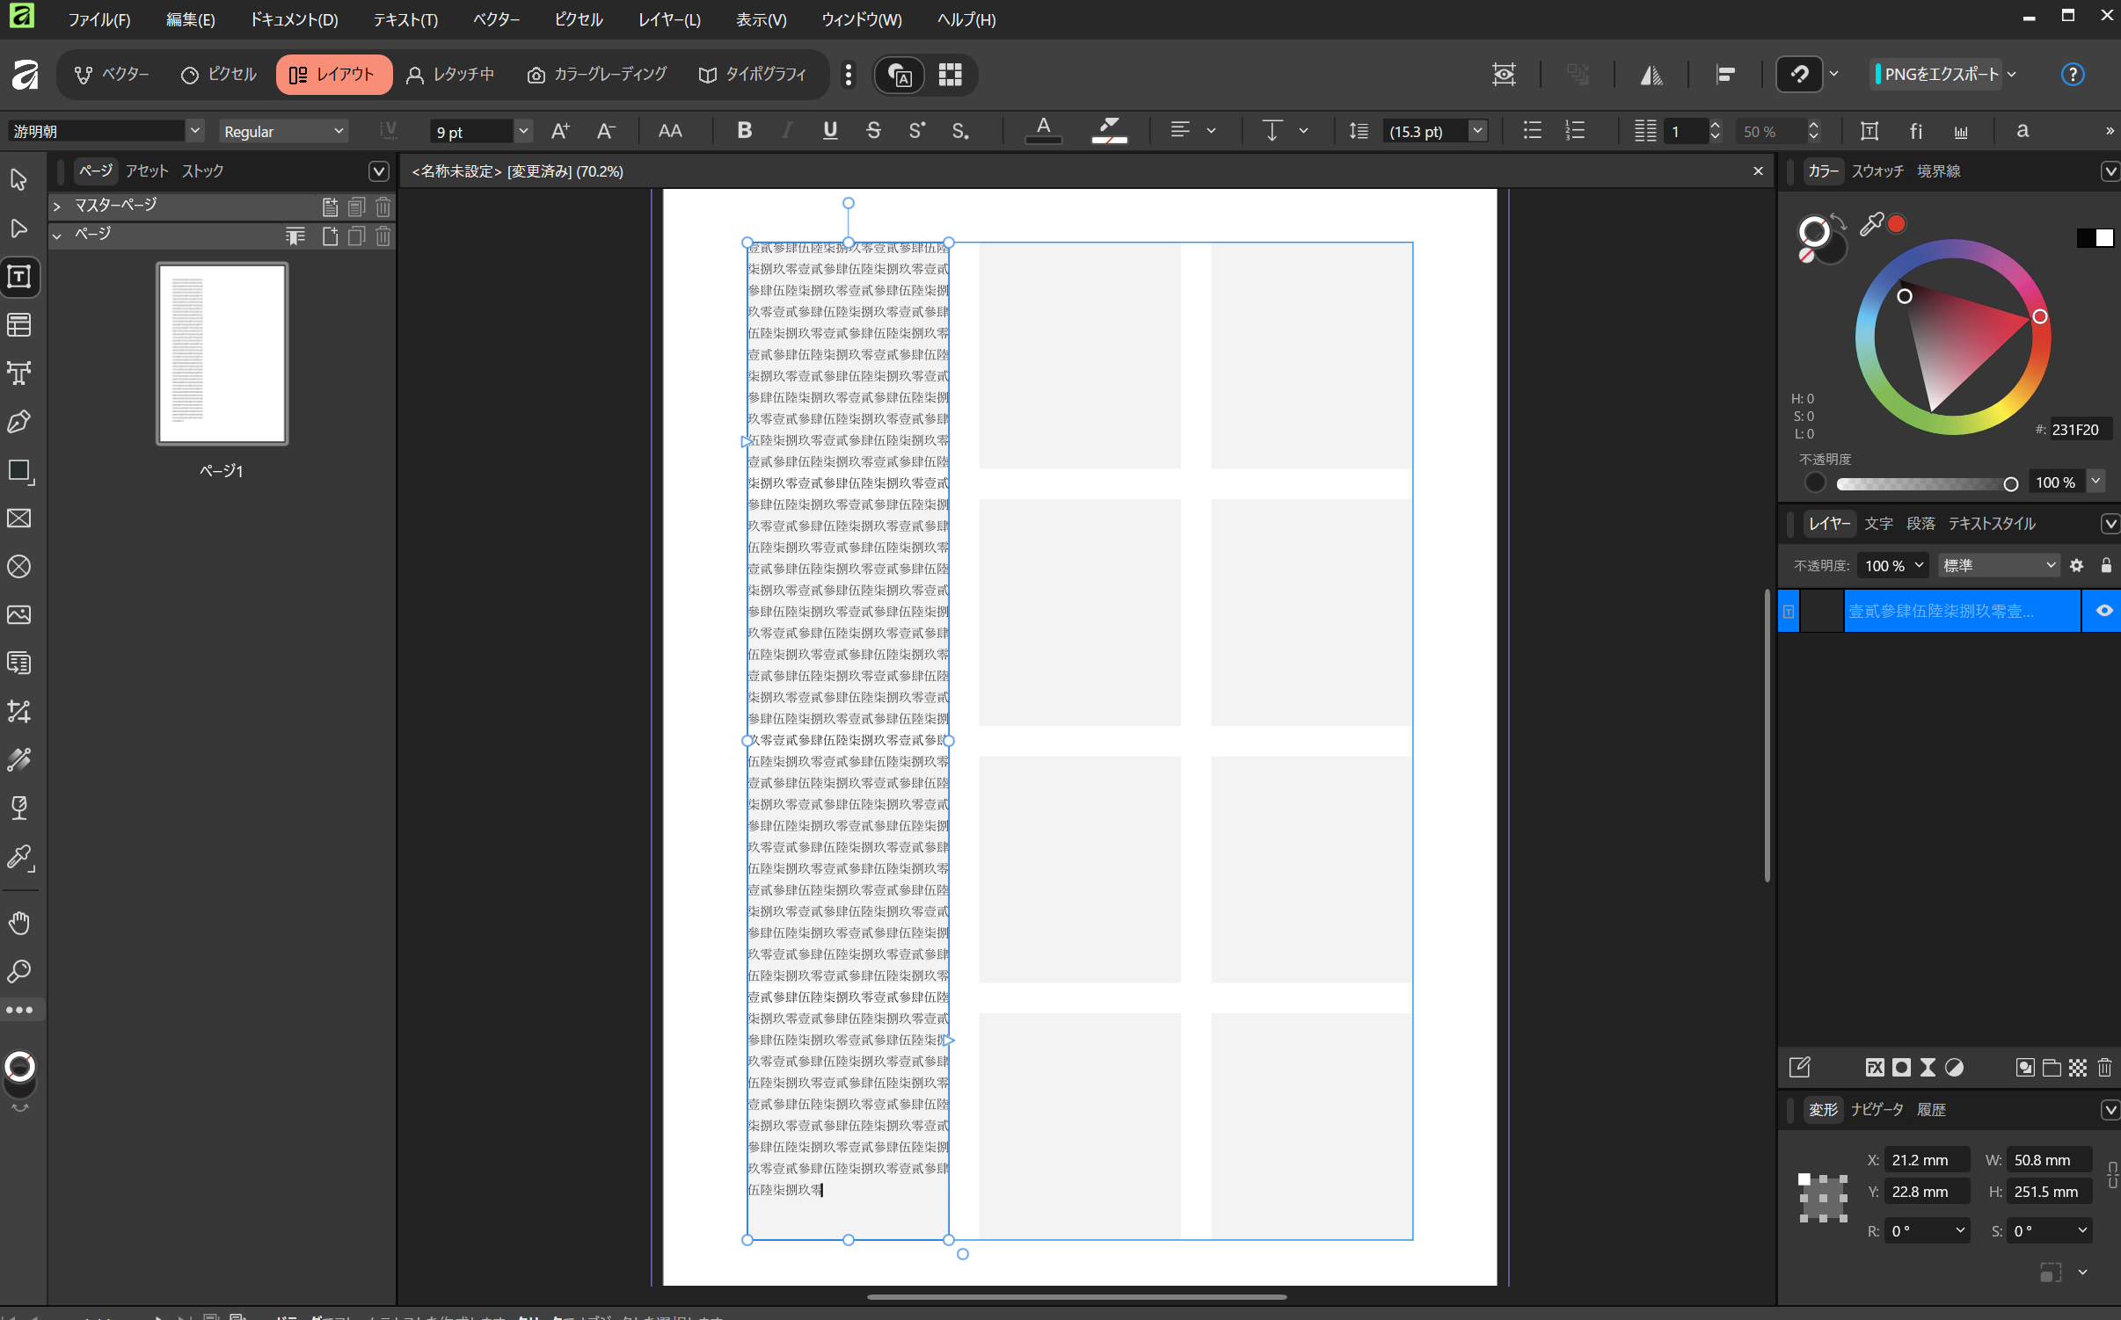Click the Strikethrough formatting icon
This screenshot has height=1320, width=2121.
click(872, 131)
